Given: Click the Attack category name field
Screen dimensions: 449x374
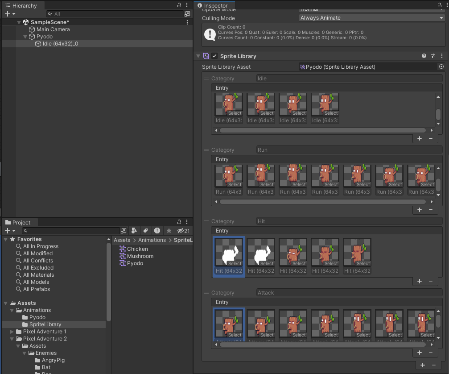Looking at the screenshot, I should [349, 293].
